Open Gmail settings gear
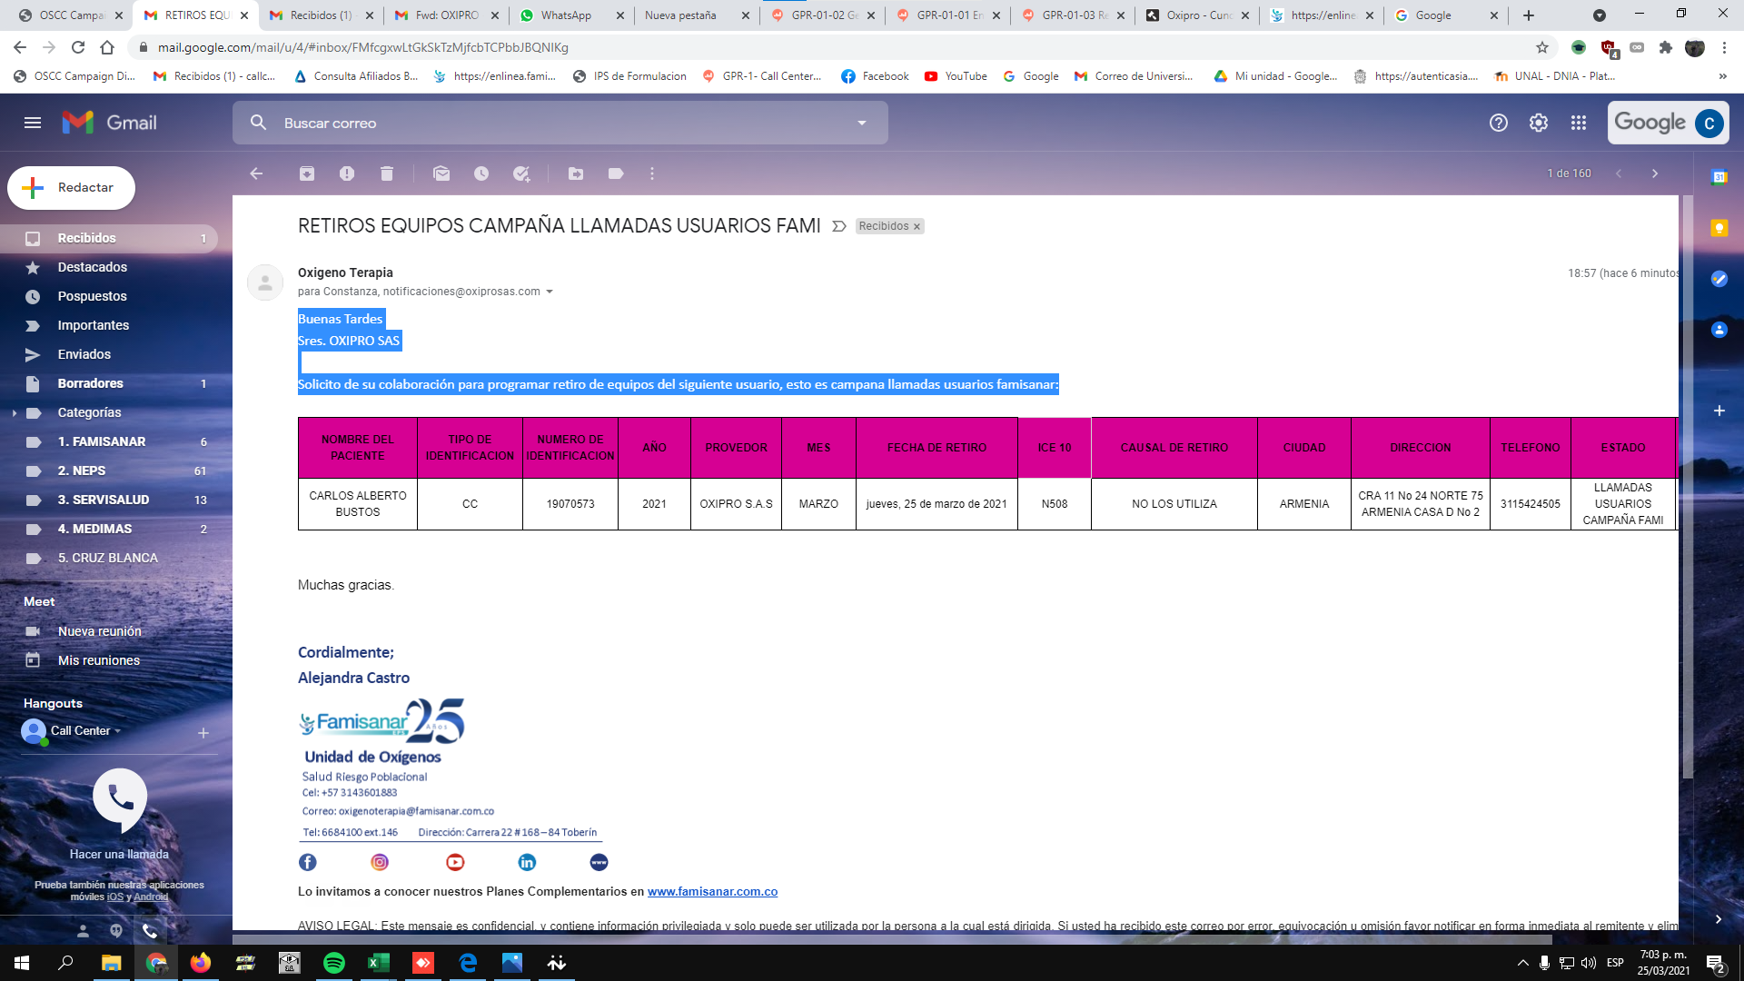The height and width of the screenshot is (981, 1744). 1539,123
